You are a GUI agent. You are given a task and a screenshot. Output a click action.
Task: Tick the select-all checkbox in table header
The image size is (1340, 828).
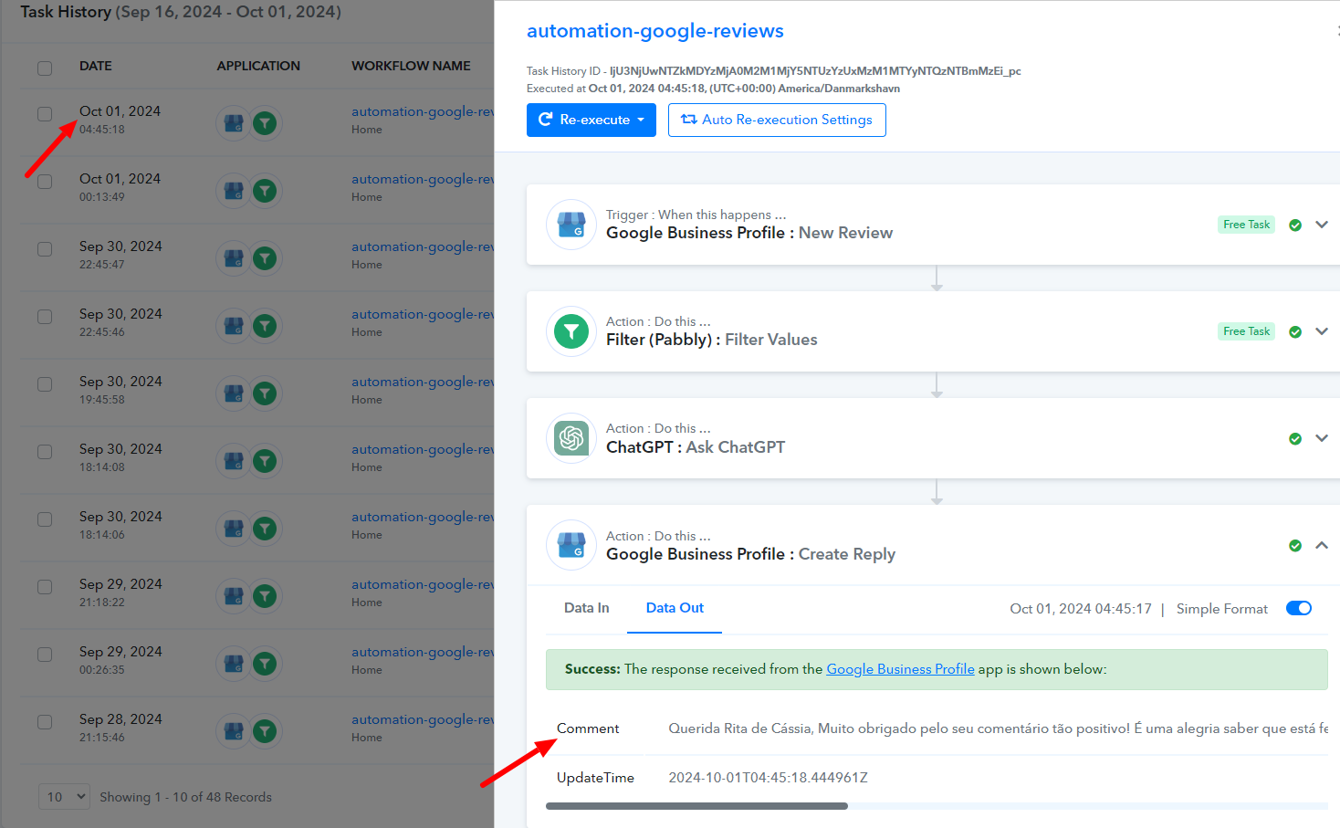pos(45,68)
